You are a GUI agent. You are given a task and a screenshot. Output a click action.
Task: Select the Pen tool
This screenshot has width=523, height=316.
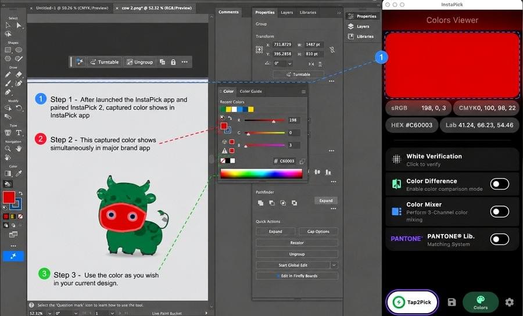coord(8,92)
